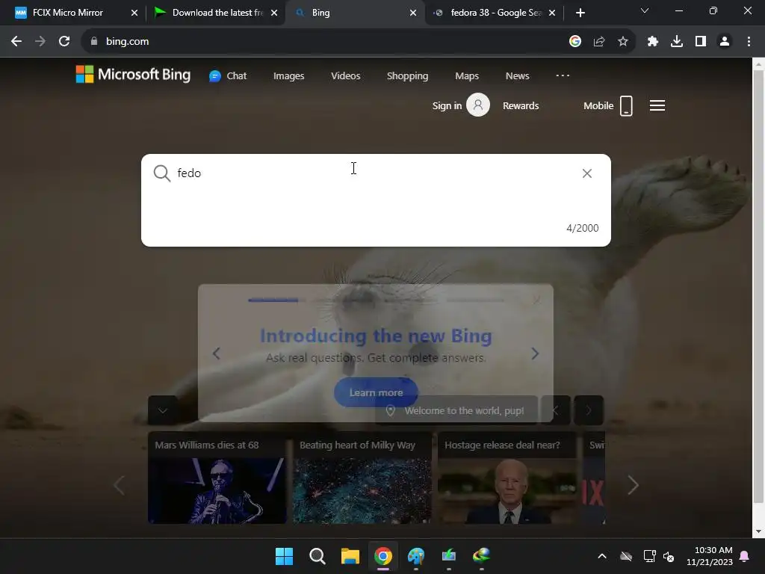Open Windows taskbar Search
765x574 pixels.
[317, 556]
